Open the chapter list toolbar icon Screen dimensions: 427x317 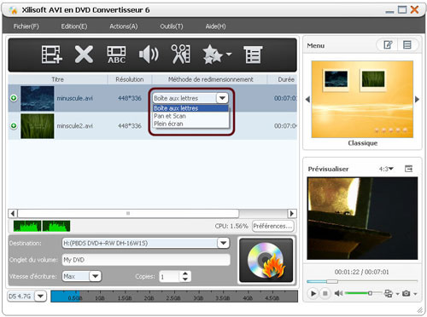tap(253, 55)
